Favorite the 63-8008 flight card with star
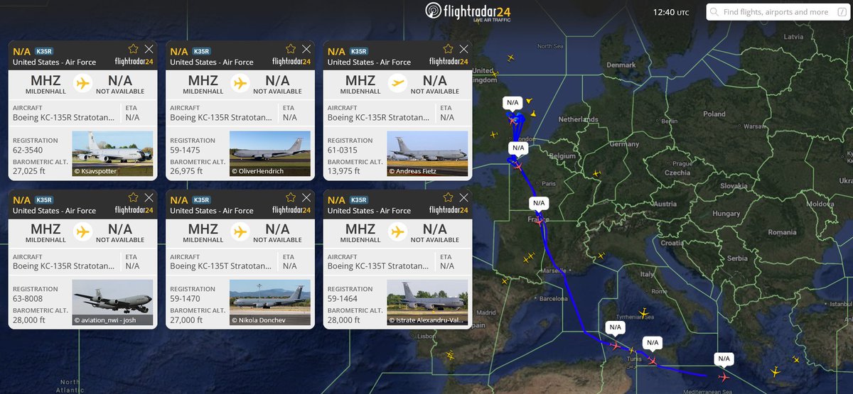The width and height of the screenshot is (853, 394). tap(133, 197)
